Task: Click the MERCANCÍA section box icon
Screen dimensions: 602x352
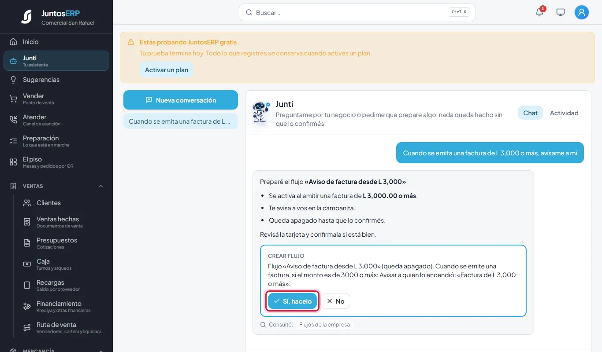Action: pos(13,351)
